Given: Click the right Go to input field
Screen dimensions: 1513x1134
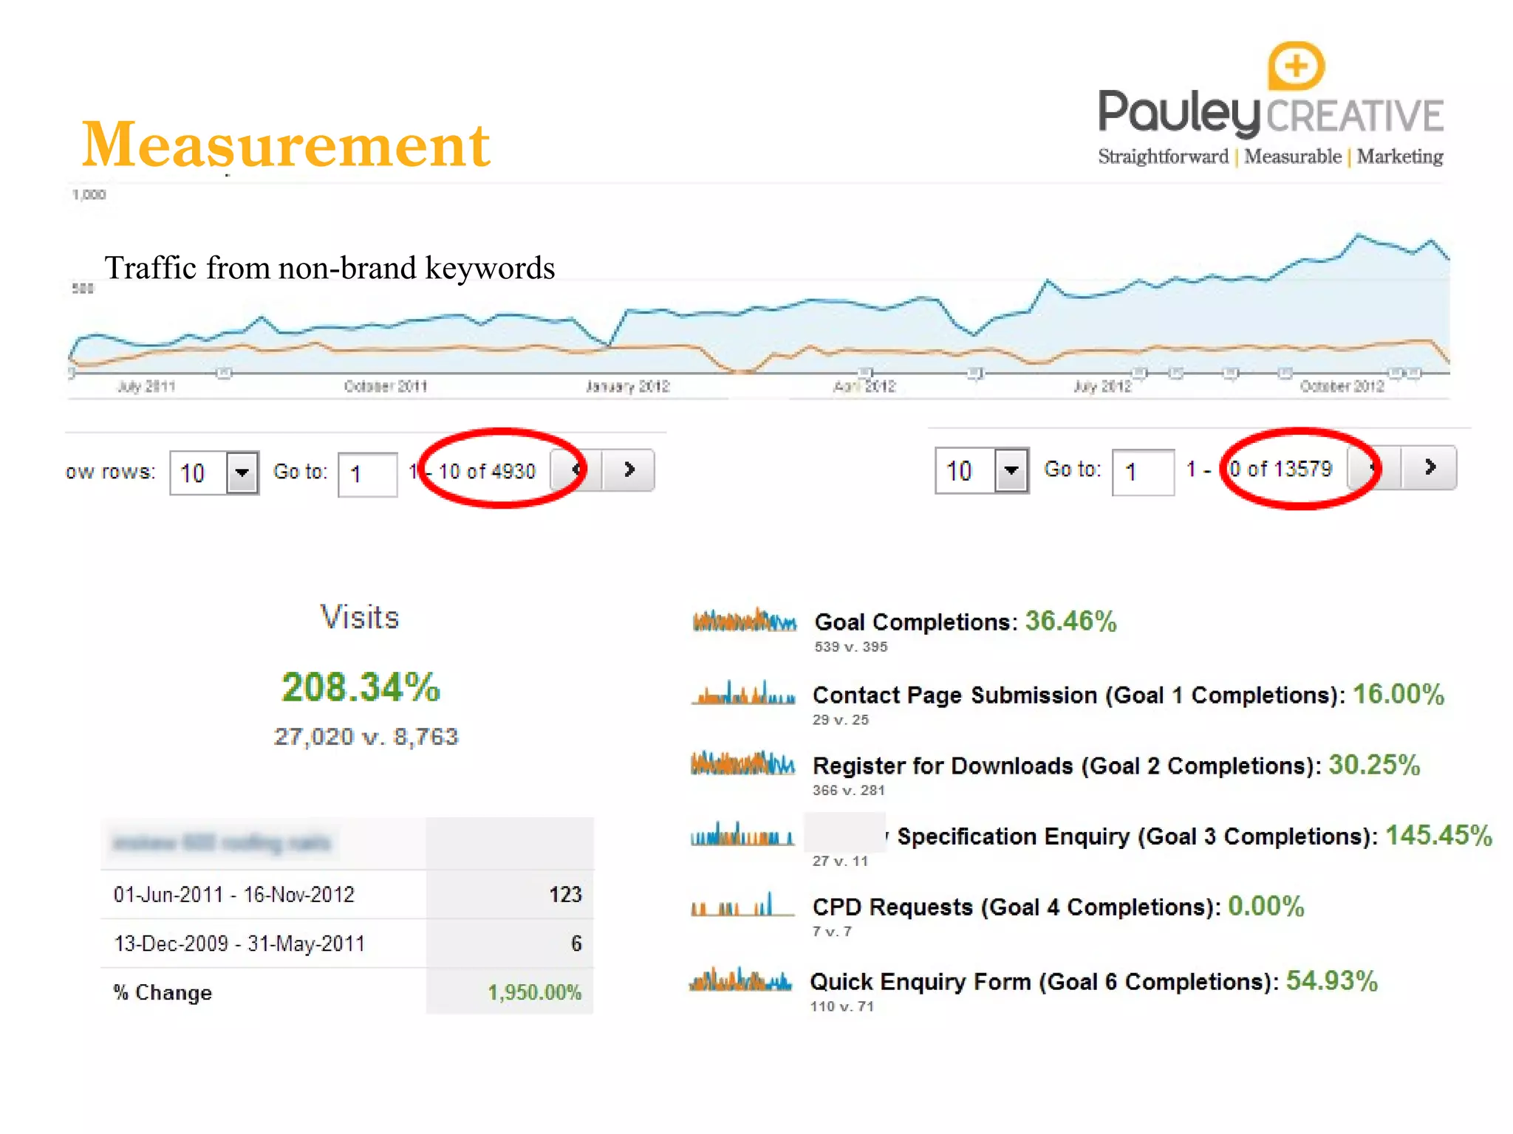Looking at the screenshot, I should coord(1143,471).
